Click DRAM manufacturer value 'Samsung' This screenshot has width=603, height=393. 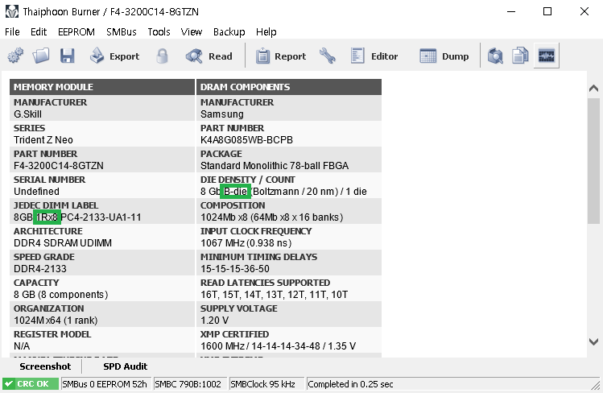point(222,114)
